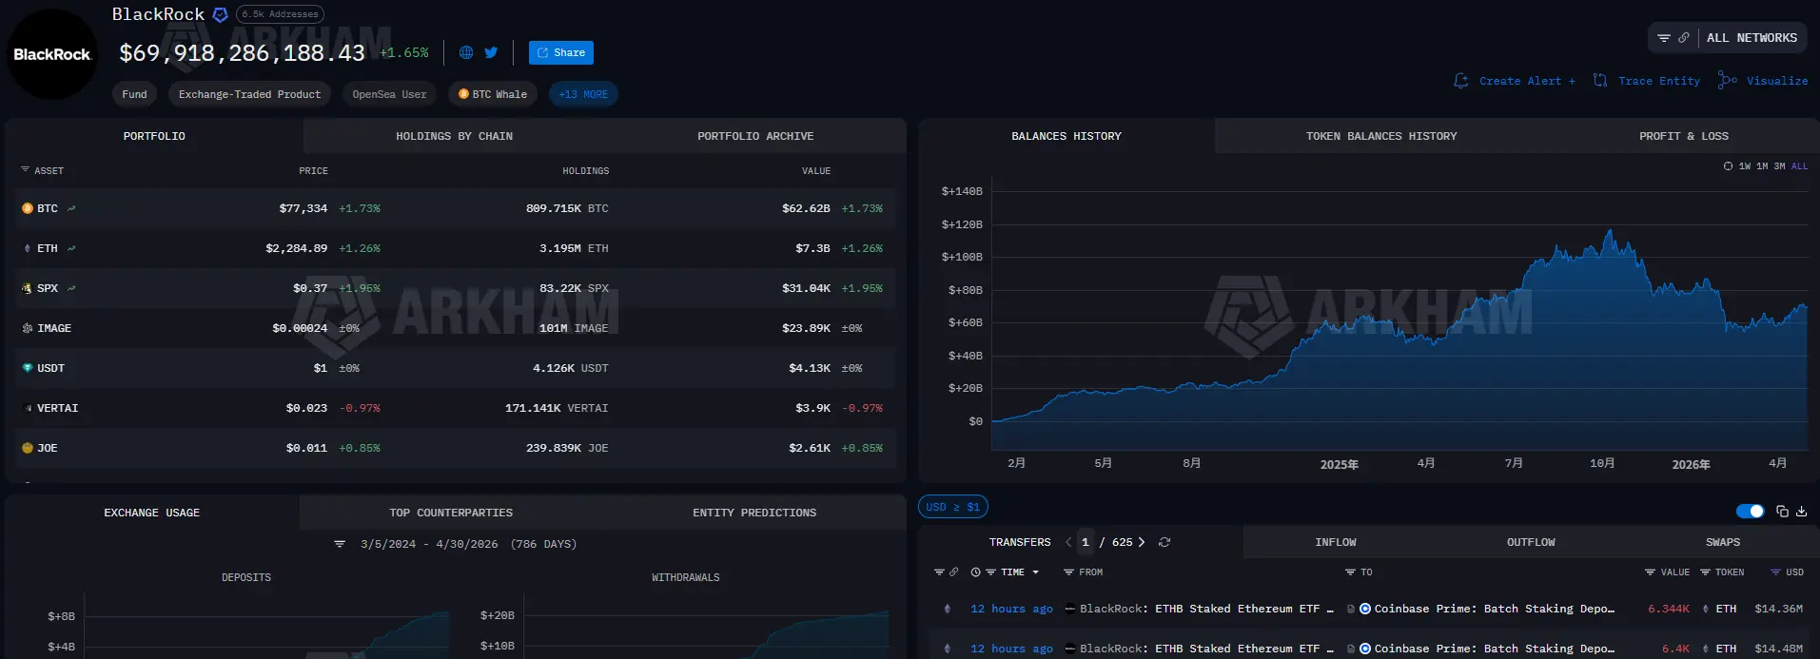1820x659 pixels.
Task: Click the Share button
Action: pyautogui.click(x=561, y=53)
